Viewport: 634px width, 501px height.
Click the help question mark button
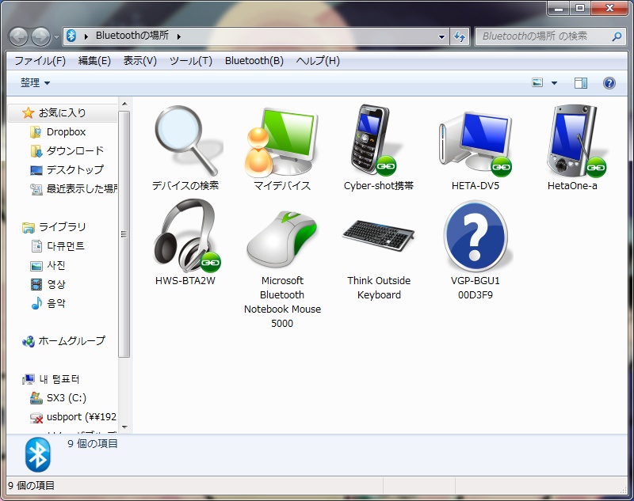[609, 83]
